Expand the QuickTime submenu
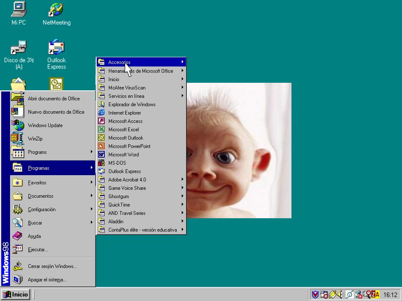The width and height of the screenshot is (402, 301). pos(141,205)
